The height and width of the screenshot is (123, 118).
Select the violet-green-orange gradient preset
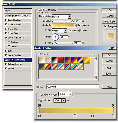pyautogui.click(x=41, y=66)
